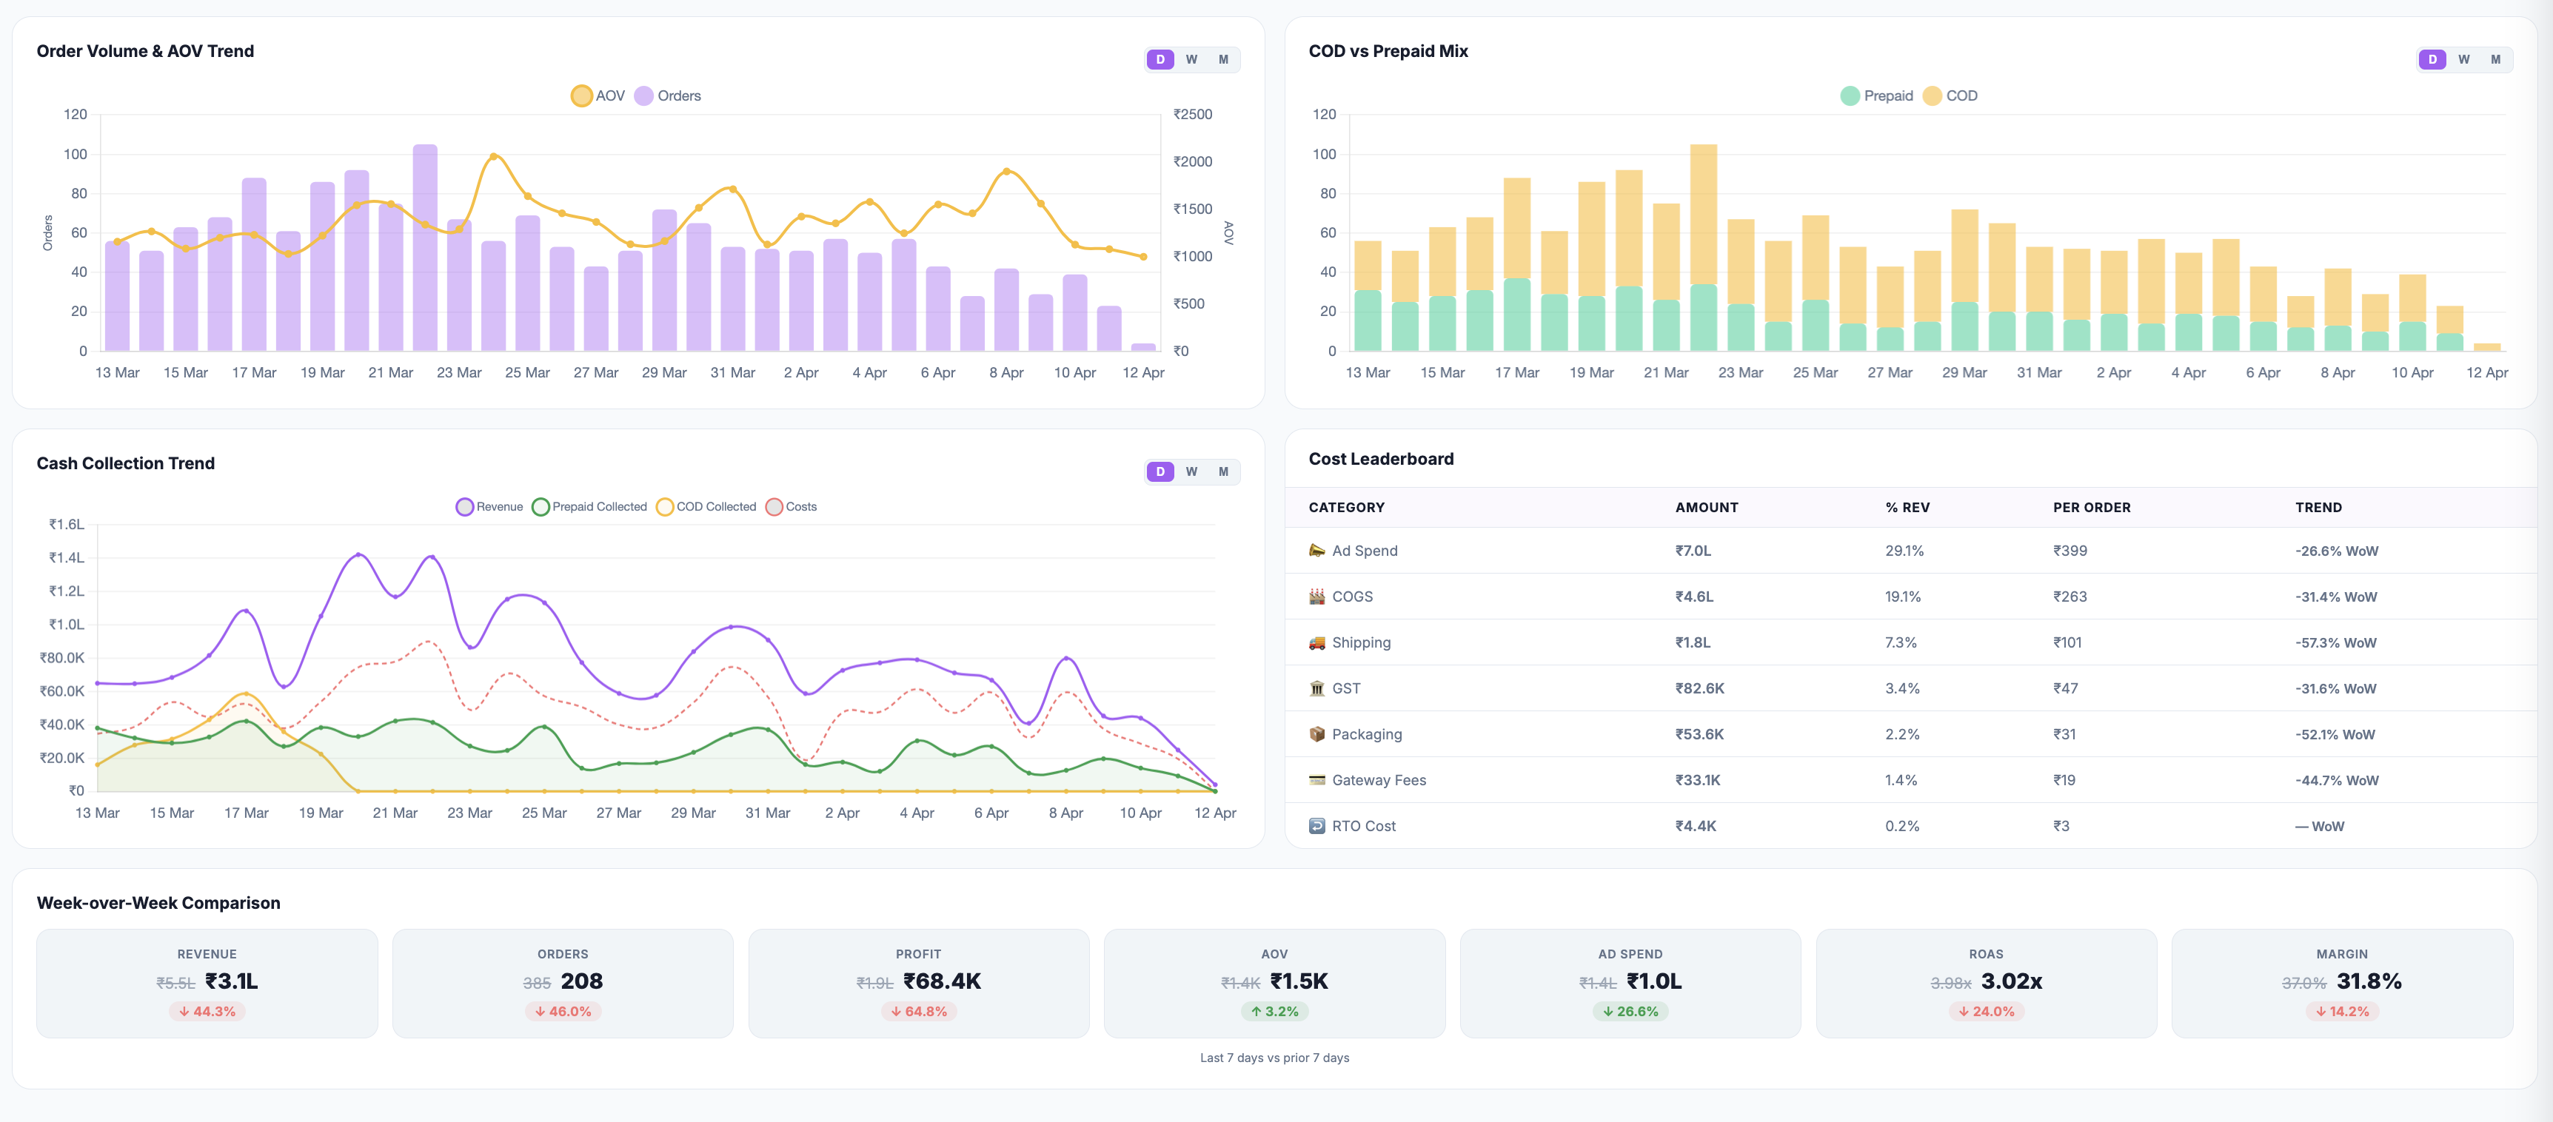Viewport: 2553px width, 1122px height.
Task: Click the ₹263 per order value for COGS
Action: 2069,597
